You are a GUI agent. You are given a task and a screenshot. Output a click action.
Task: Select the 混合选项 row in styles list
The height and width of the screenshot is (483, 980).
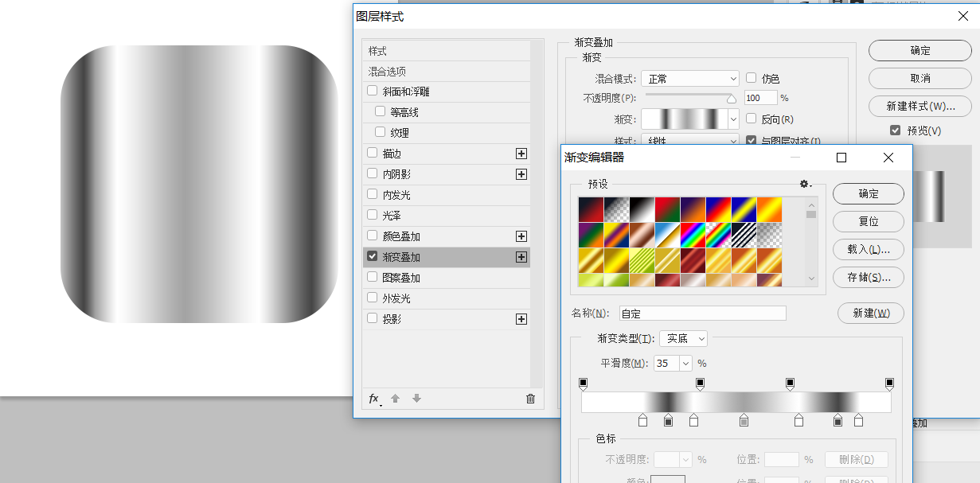pos(446,72)
